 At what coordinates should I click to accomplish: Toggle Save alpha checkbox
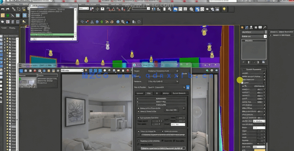(174, 141)
